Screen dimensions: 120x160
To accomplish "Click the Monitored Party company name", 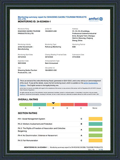I will point(29,32).
